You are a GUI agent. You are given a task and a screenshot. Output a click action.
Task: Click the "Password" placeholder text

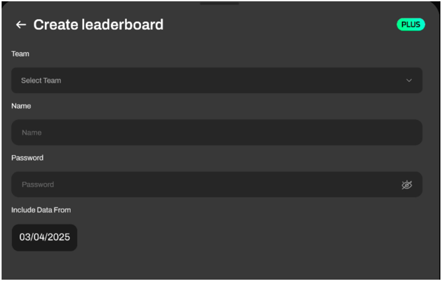coord(38,185)
